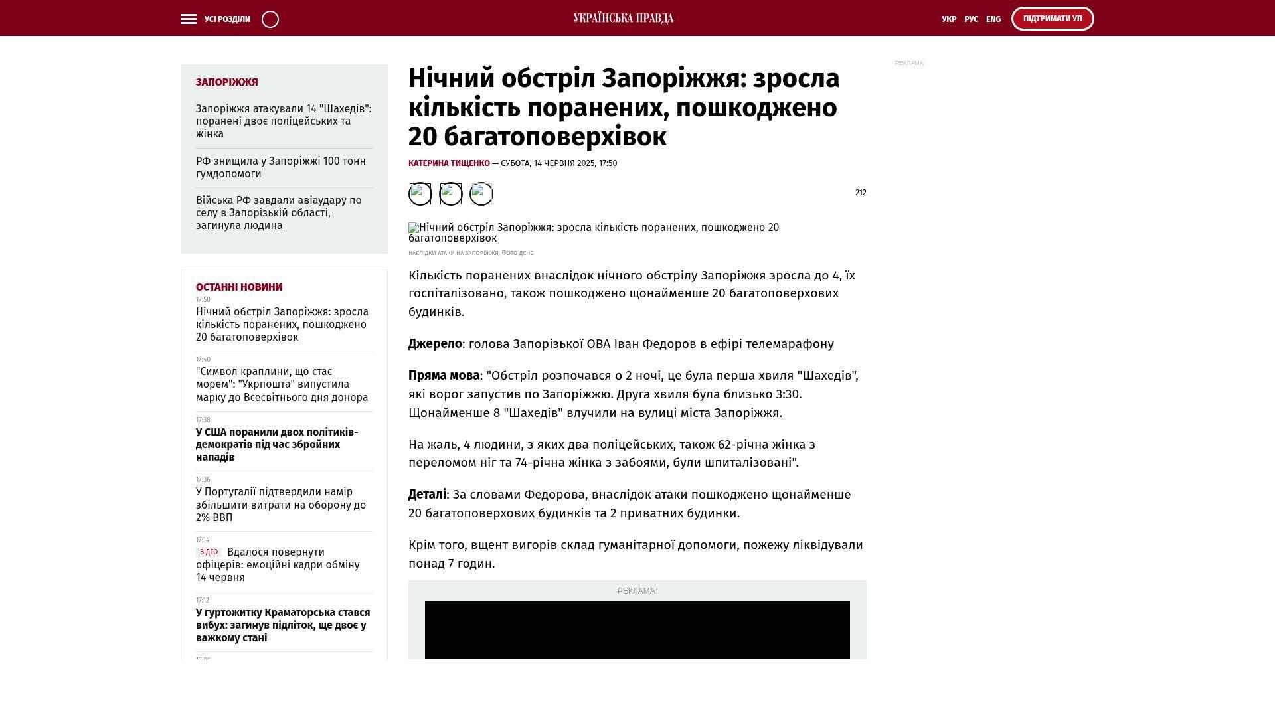This screenshot has height=717, width=1275.
Task: Open the ЗАПОРІЖЖЯ topic heading
Action: 227,82
